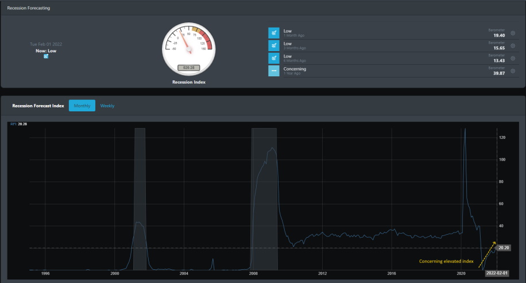Click the blue plane icon beside 1 Month Ago

[274, 33]
